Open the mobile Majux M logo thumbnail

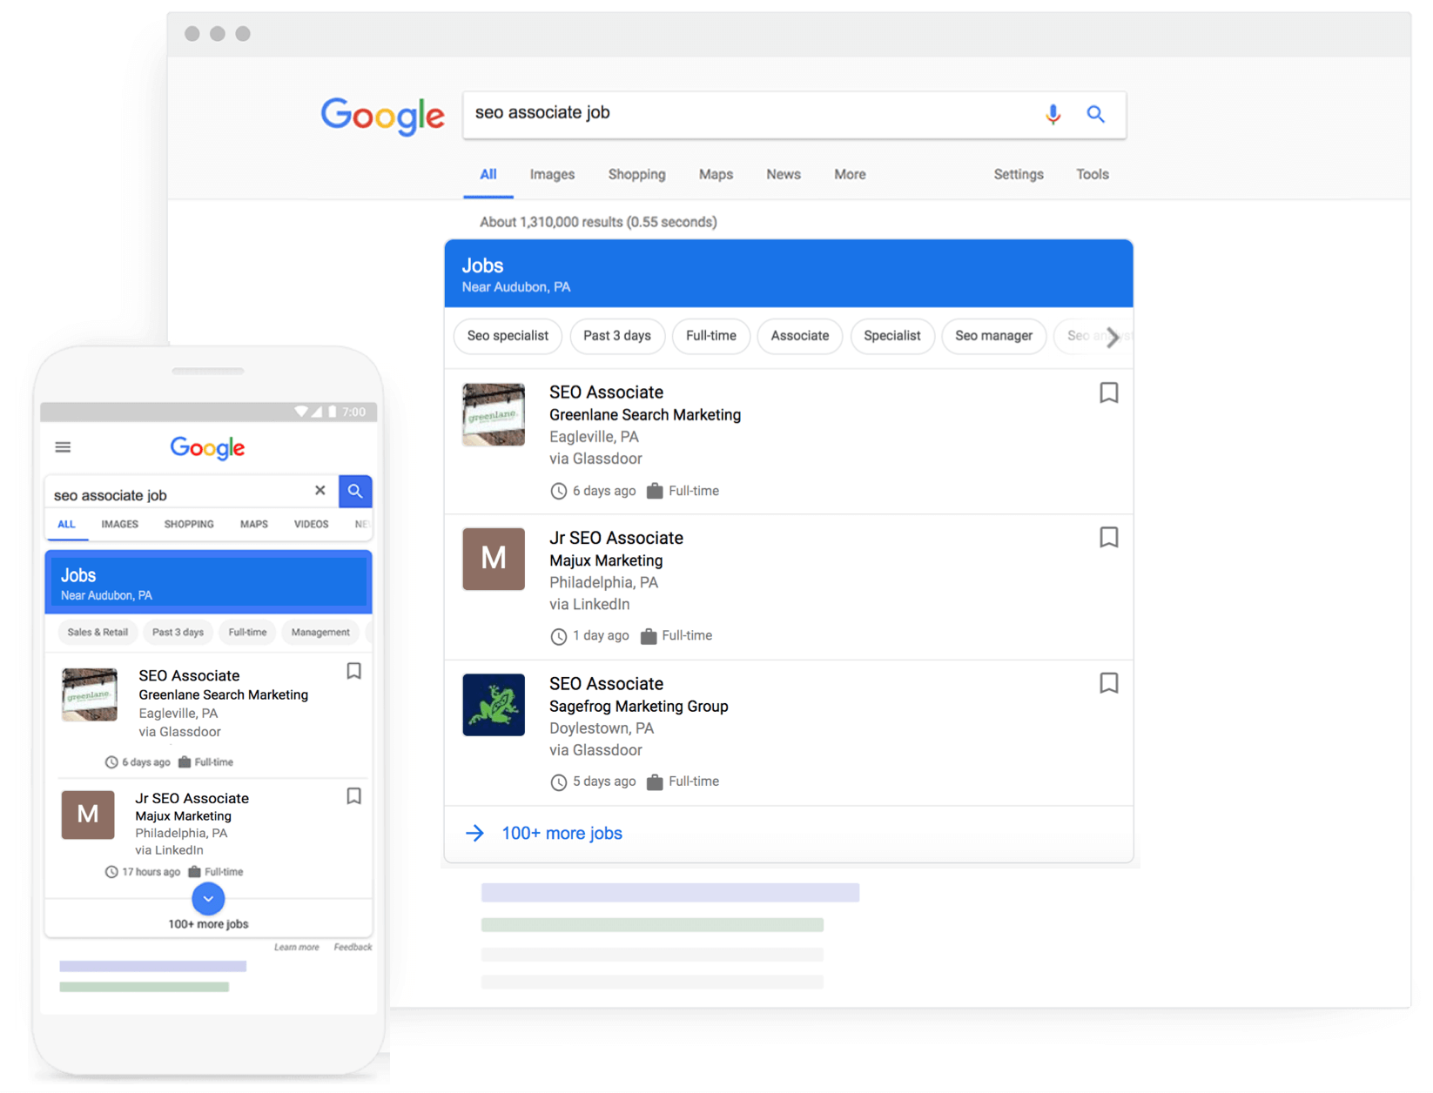coord(88,815)
